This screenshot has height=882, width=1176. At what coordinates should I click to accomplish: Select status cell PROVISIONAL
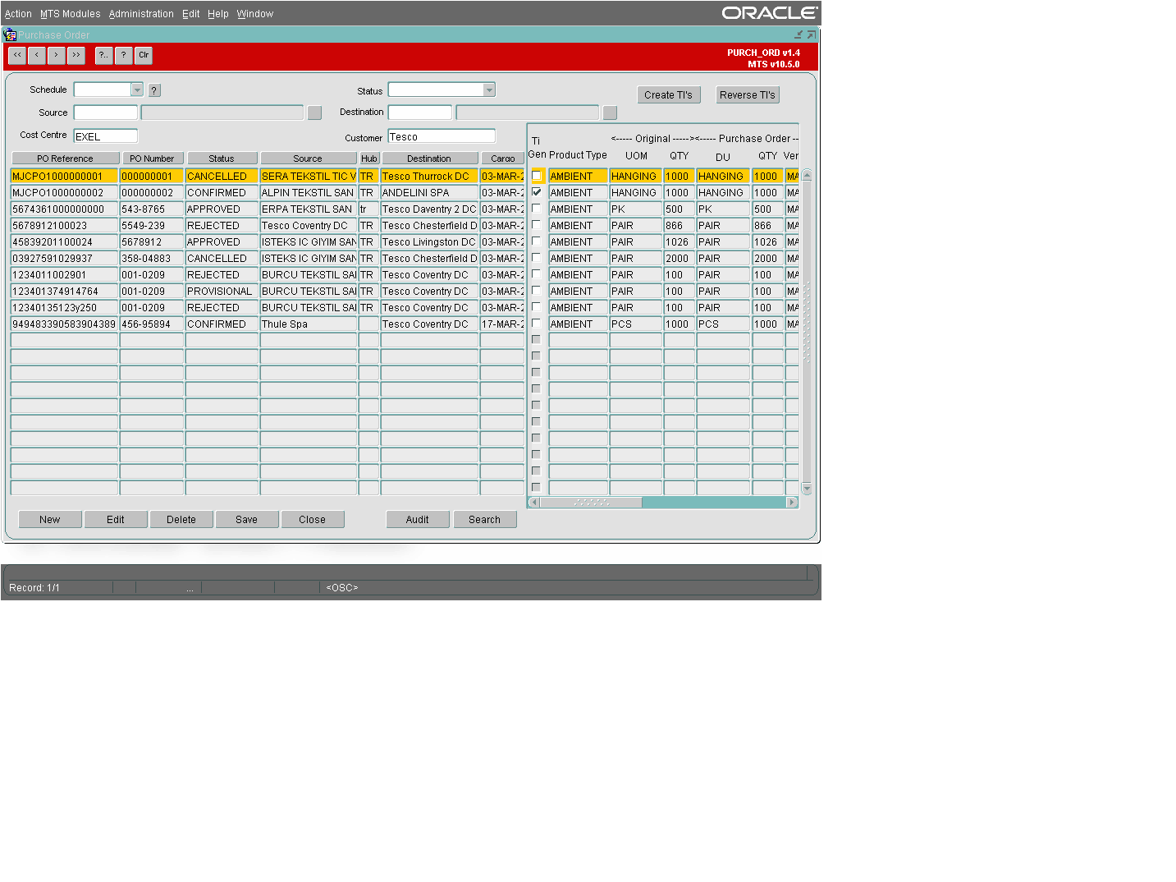coord(222,291)
